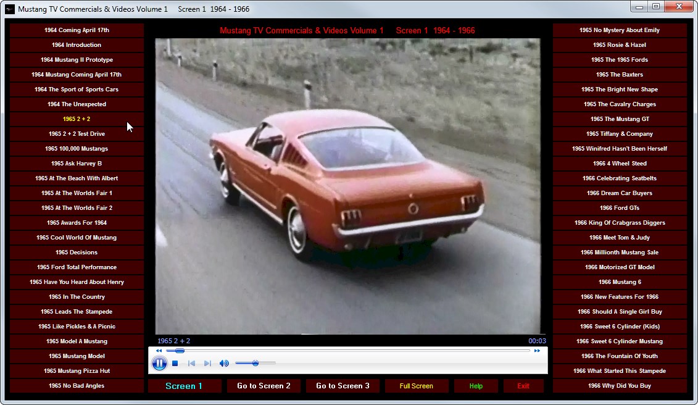Click the video seek bar
This screenshot has height=405, width=698.
(347, 351)
